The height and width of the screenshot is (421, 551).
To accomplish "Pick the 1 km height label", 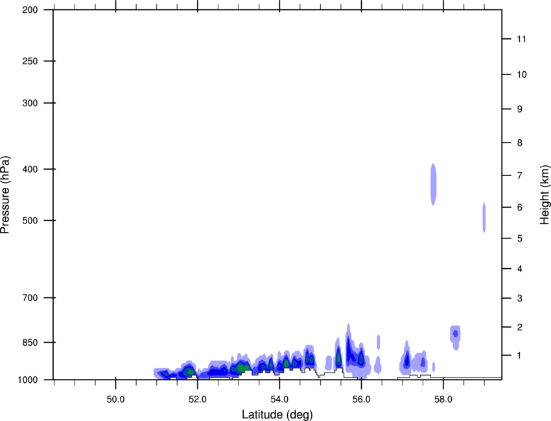I will [520, 356].
